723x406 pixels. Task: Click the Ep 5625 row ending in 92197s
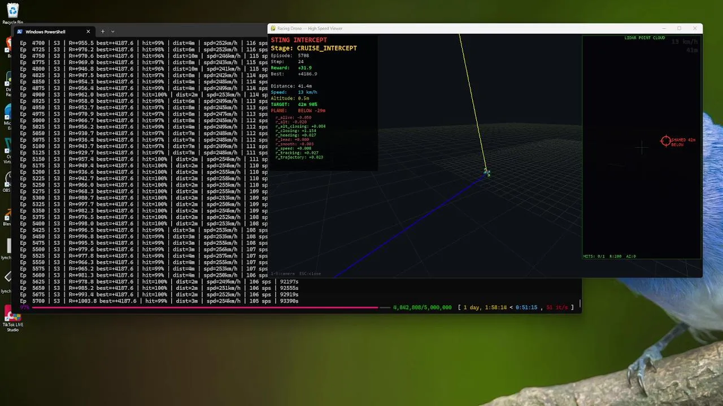tap(159, 282)
